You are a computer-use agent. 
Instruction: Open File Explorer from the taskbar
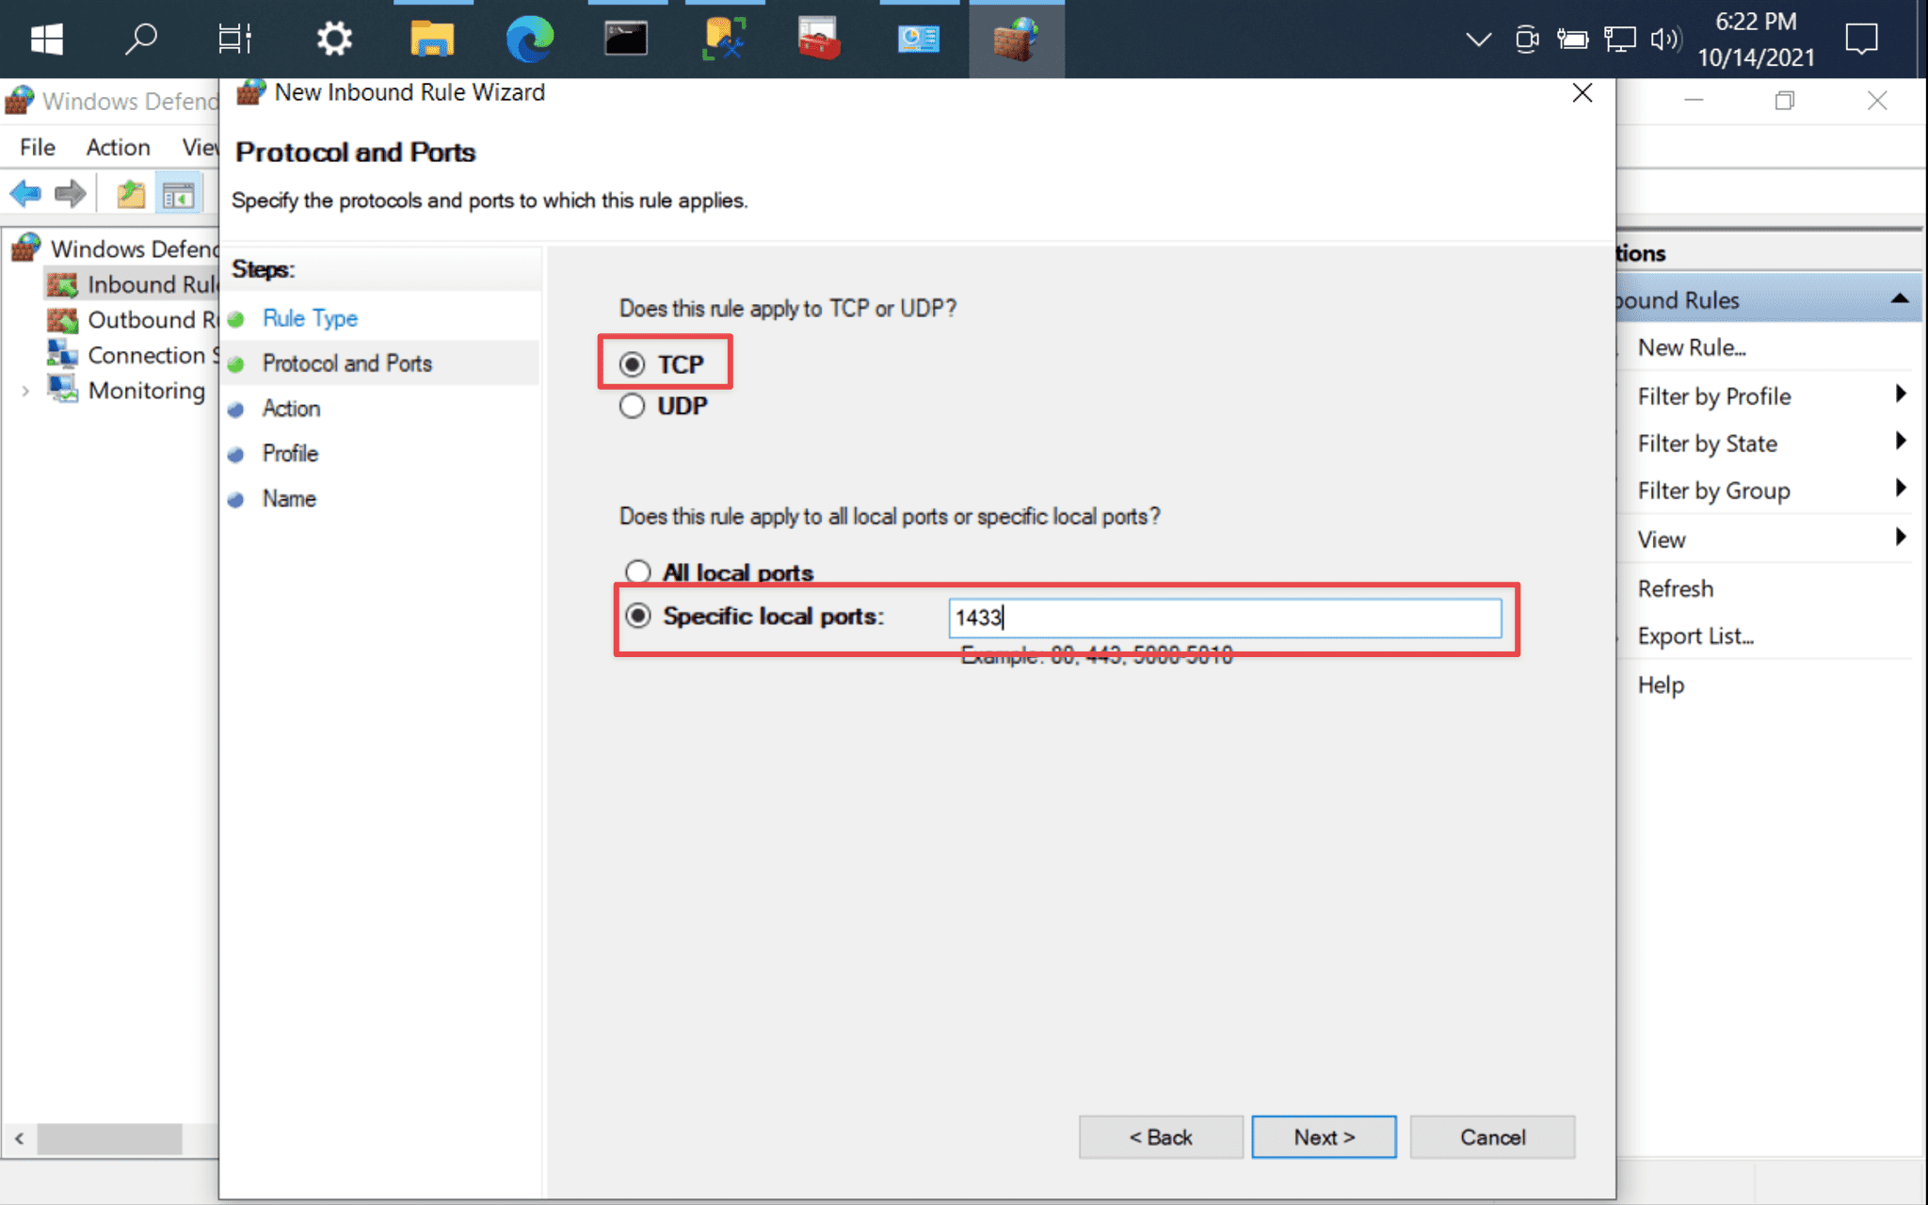click(x=432, y=40)
